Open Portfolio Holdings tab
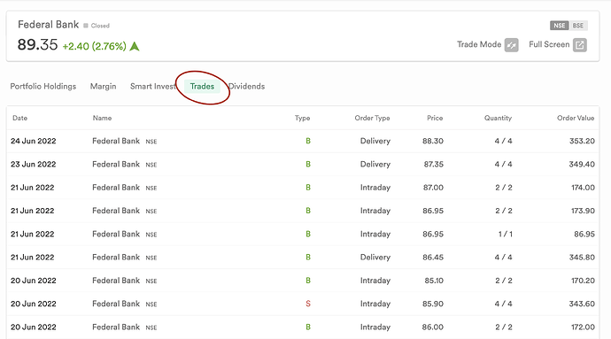The height and width of the screenshot is (339, 611). tap(43, 86)
